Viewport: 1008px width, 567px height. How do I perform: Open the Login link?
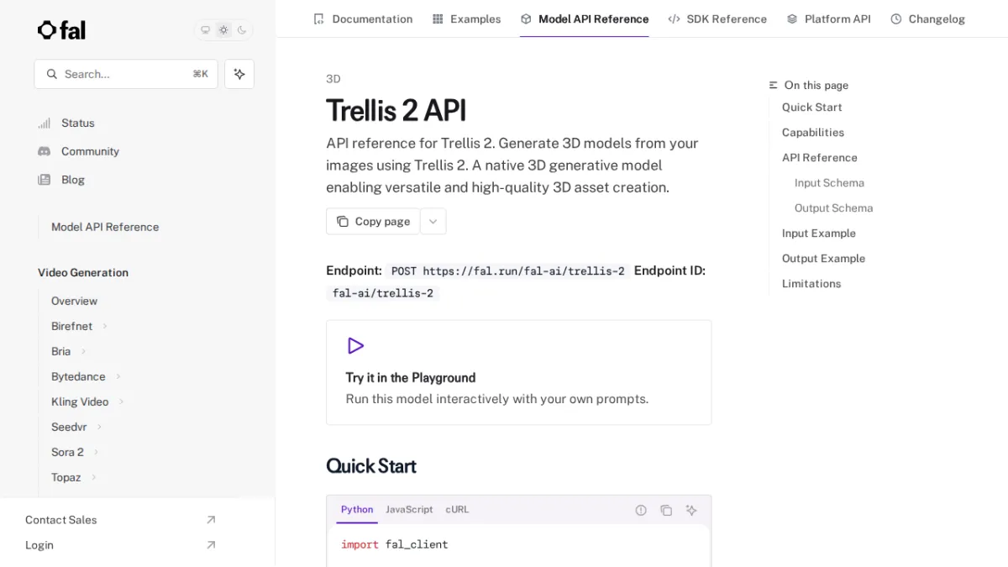click(x=39, y=545)
